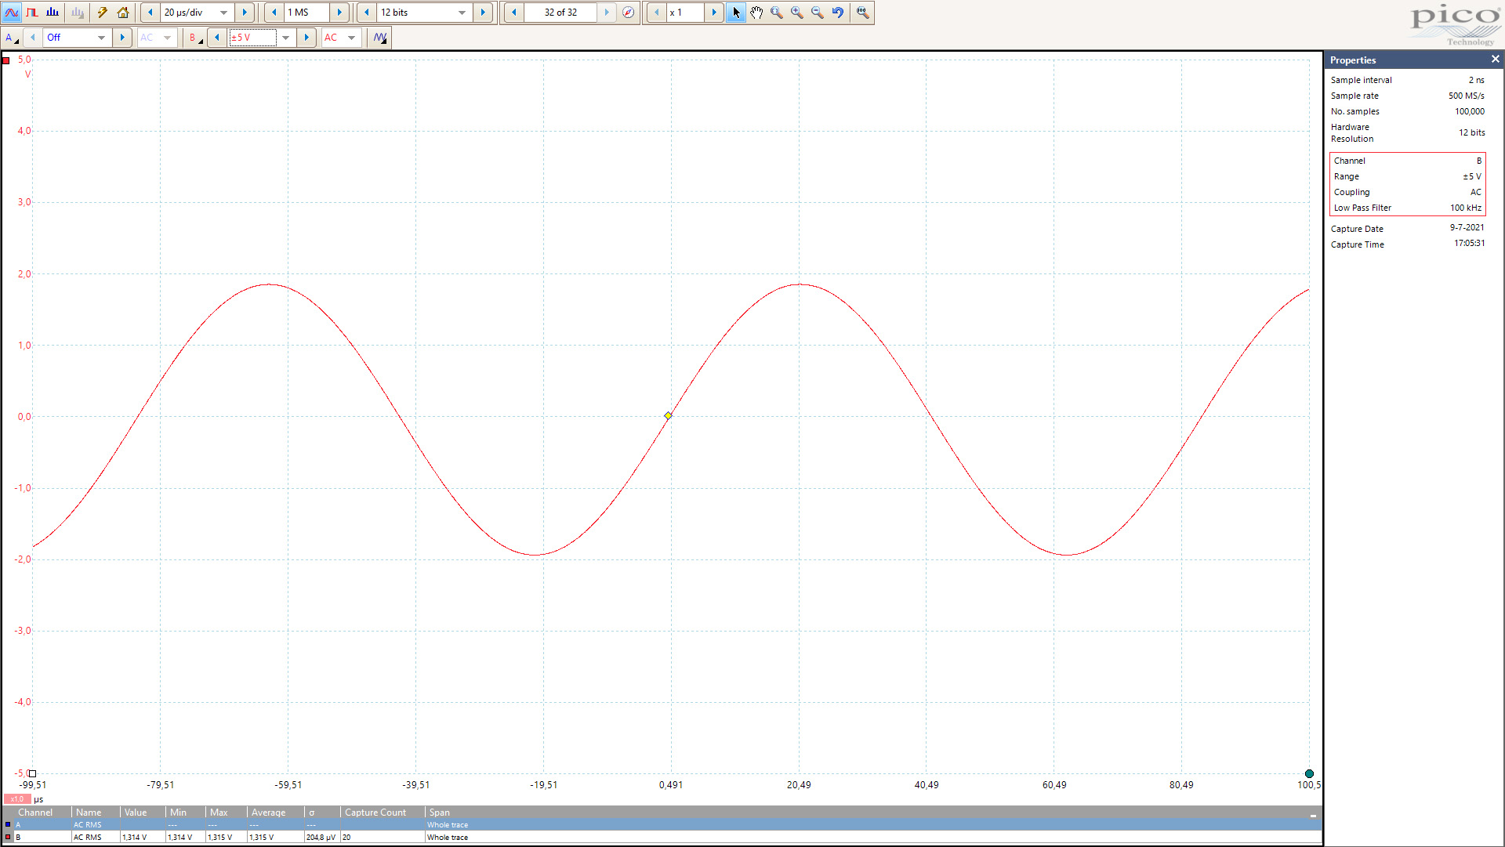Screen dimensions: 1505x847
Task: Switch to Spectrum mode icon
Action: 53,13
